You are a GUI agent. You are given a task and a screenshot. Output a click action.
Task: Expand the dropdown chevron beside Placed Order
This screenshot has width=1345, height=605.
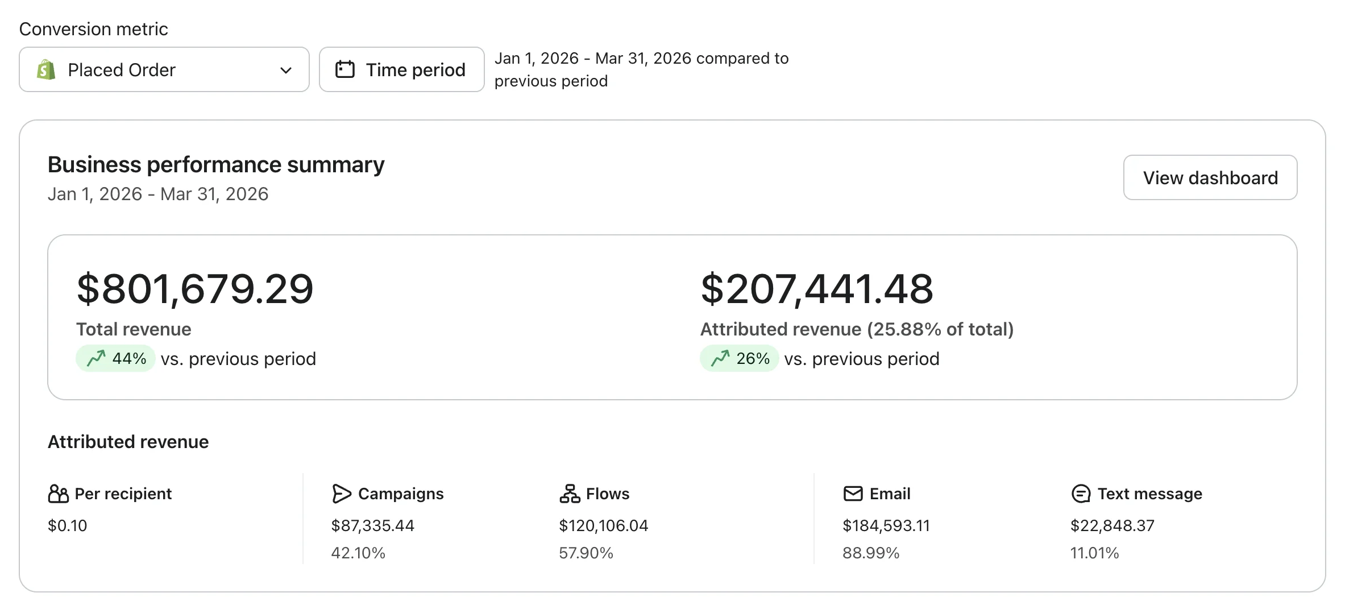286,70
